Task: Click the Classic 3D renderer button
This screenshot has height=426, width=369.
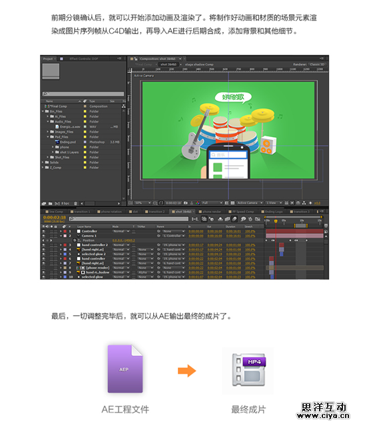Action: coord(317,65)
